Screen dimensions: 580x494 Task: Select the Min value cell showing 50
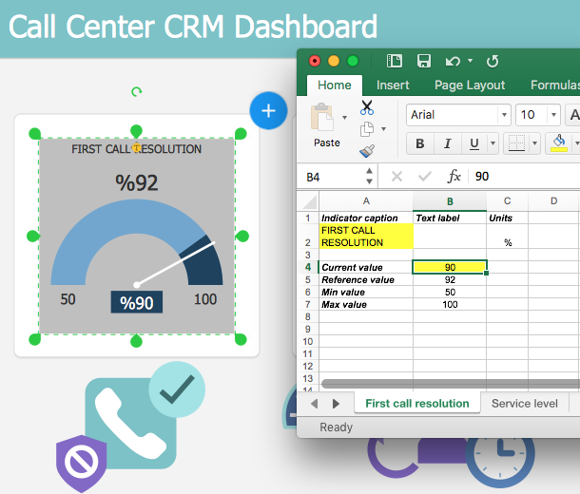point(450,292)
